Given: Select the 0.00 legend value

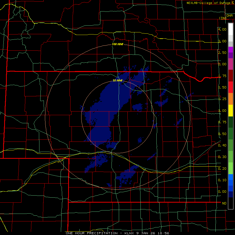Looking at the screenshot, I should pos(222,192).
